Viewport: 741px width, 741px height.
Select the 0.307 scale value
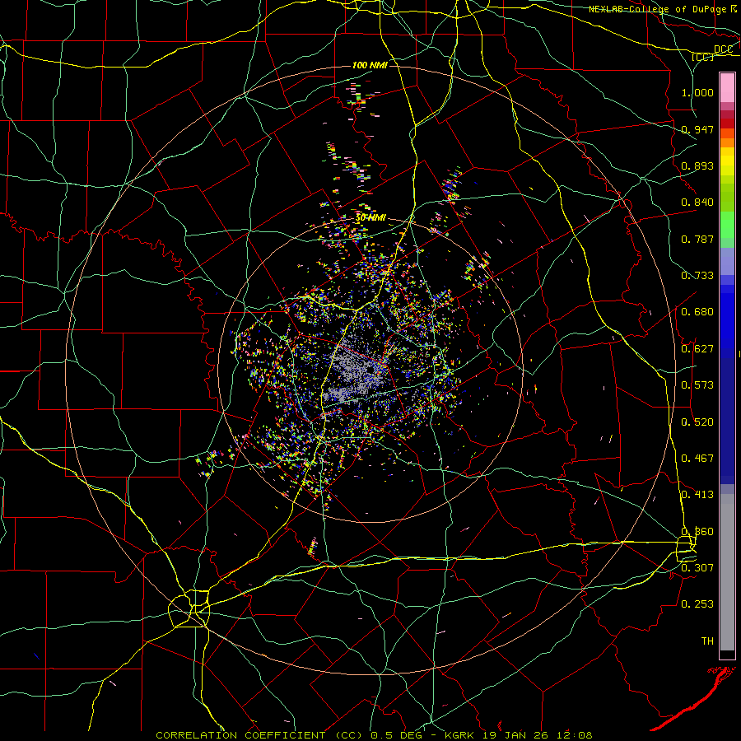(x=697, y=567)
